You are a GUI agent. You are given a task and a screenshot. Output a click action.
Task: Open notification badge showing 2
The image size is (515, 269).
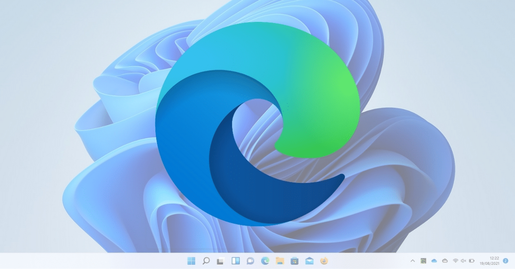(506, 260)
